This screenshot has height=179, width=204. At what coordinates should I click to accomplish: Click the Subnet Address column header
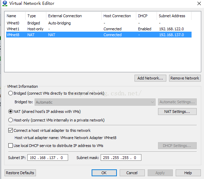[174, 16]
